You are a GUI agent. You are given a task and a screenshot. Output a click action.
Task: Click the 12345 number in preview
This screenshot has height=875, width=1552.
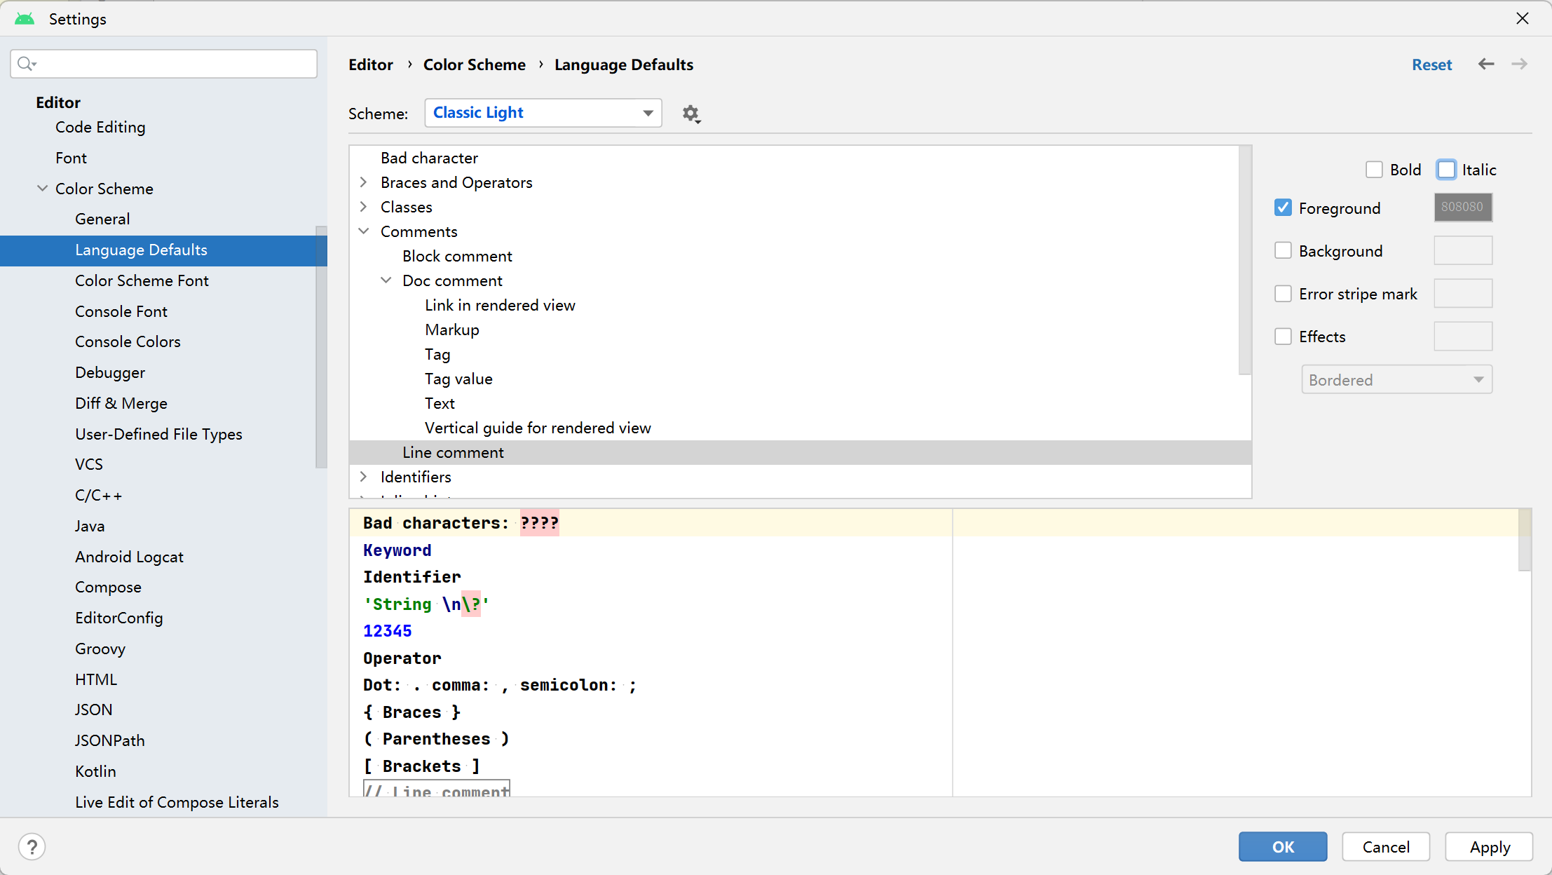tap(387, 631)
